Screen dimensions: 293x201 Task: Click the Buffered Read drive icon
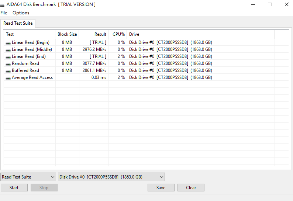pyautogui.click(x=8, y=71)
